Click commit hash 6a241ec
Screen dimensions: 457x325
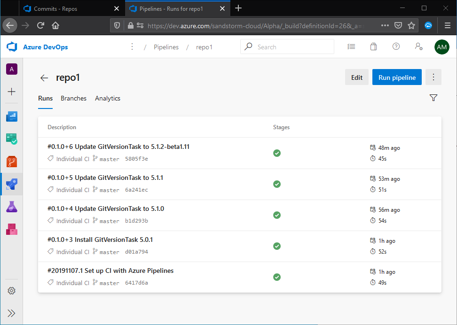pos(136,190)
